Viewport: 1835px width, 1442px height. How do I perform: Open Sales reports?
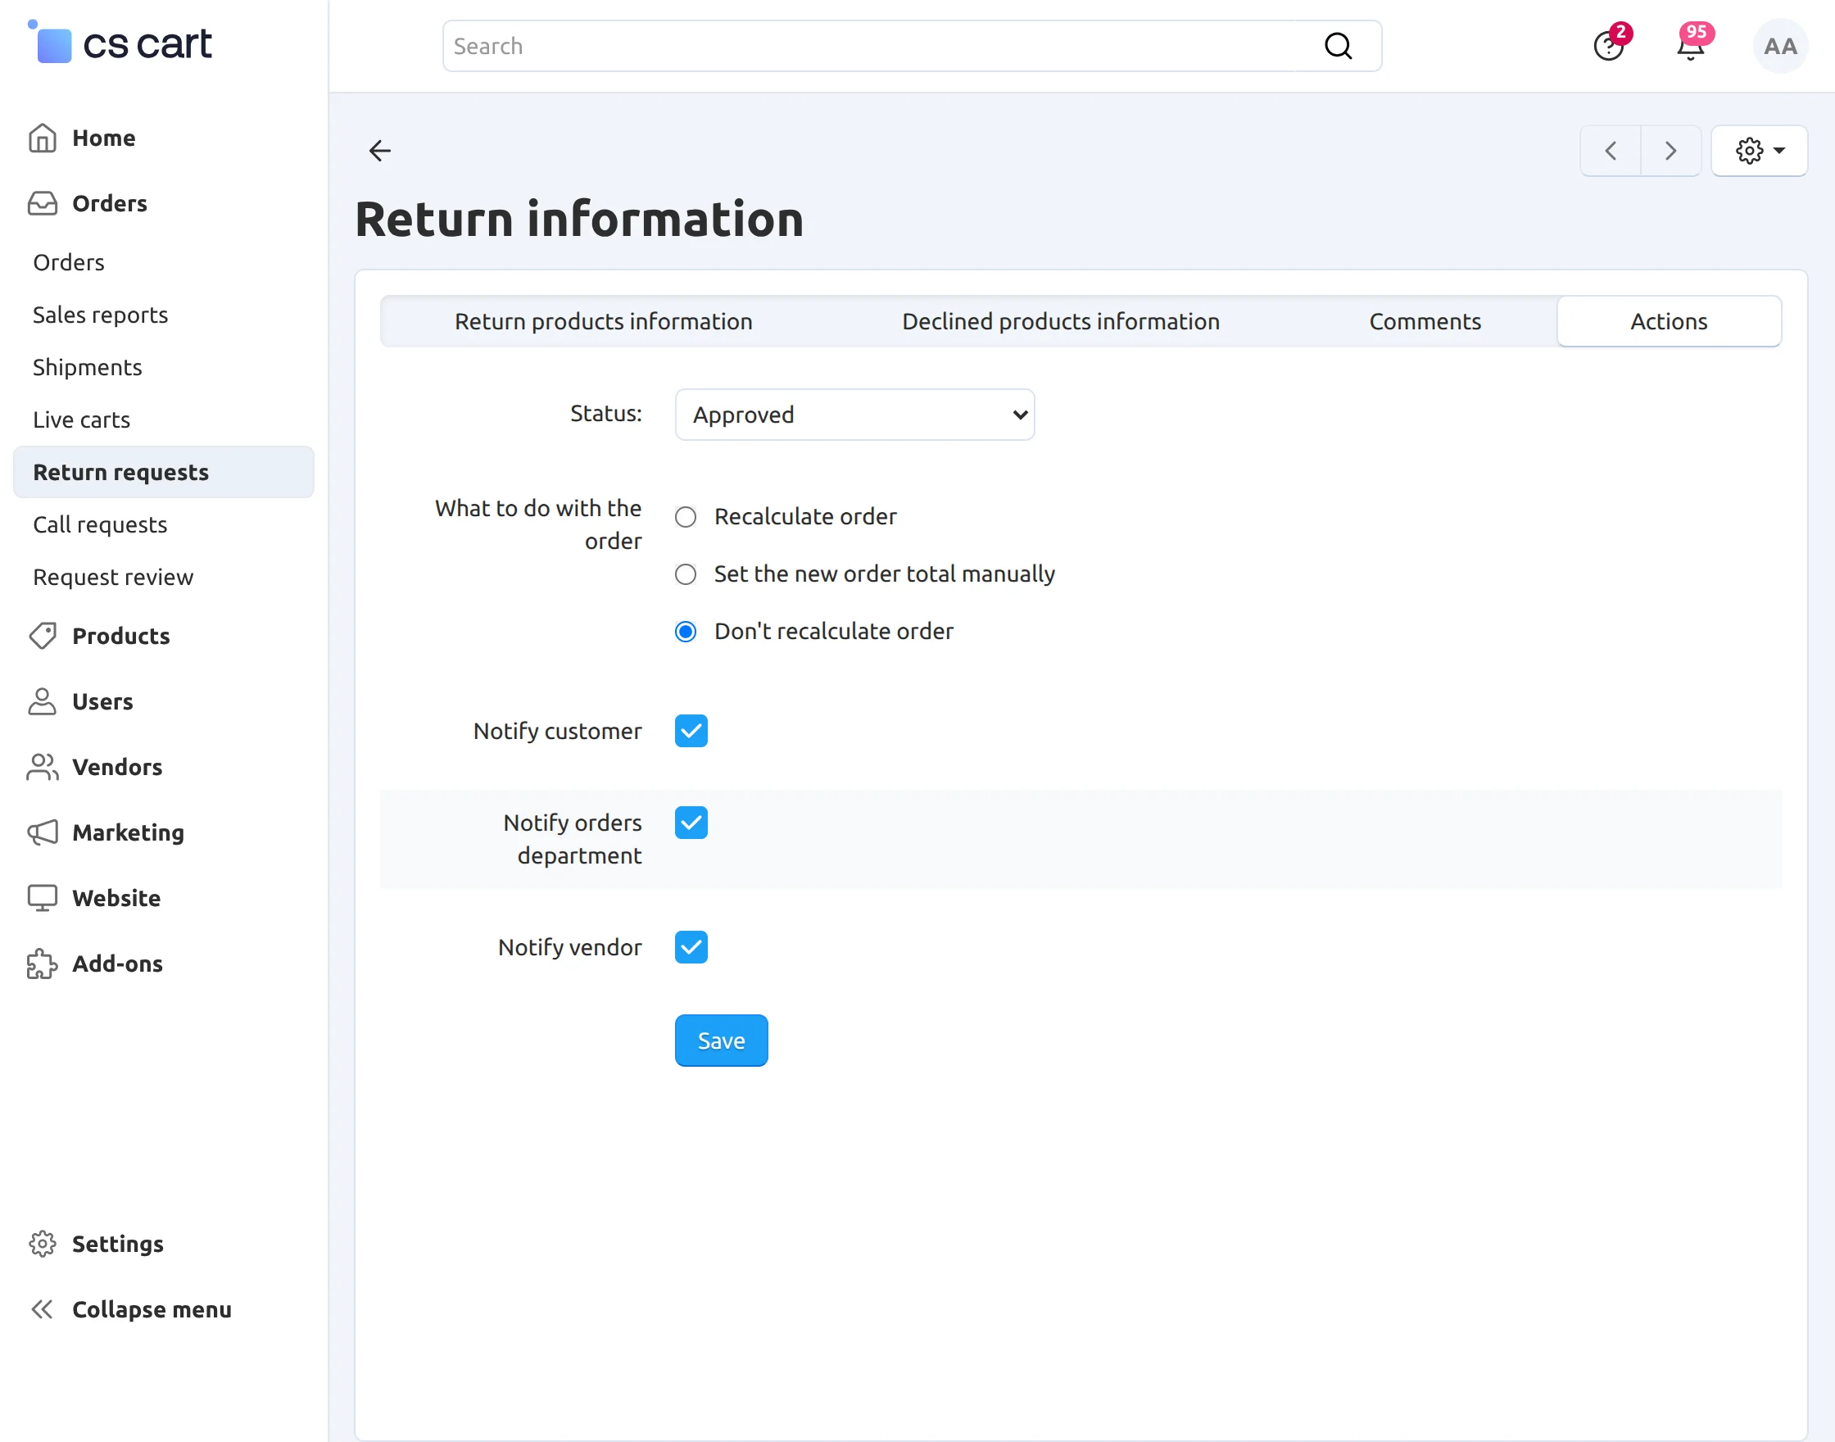click(101, 315)
